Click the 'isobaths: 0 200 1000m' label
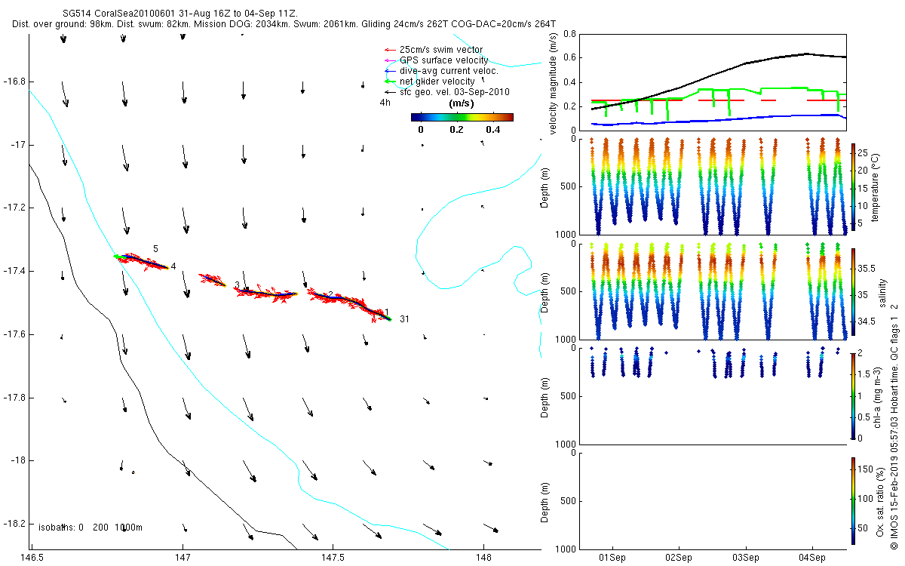 pos(90,528)
